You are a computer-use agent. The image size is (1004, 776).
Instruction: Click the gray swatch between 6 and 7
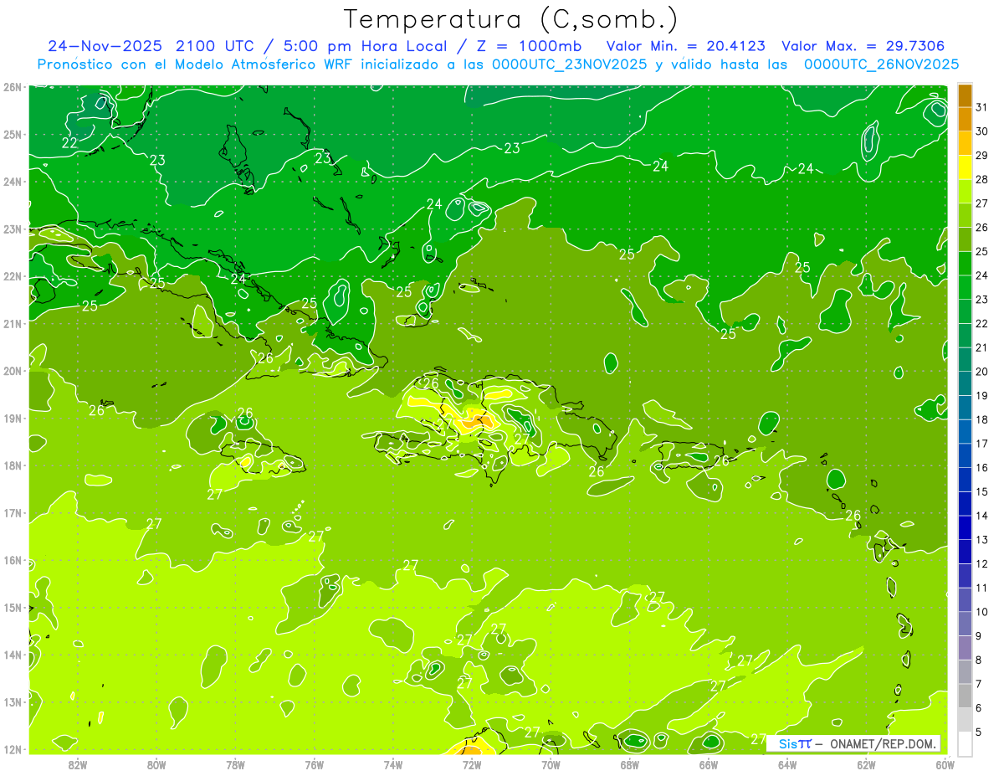965,696
